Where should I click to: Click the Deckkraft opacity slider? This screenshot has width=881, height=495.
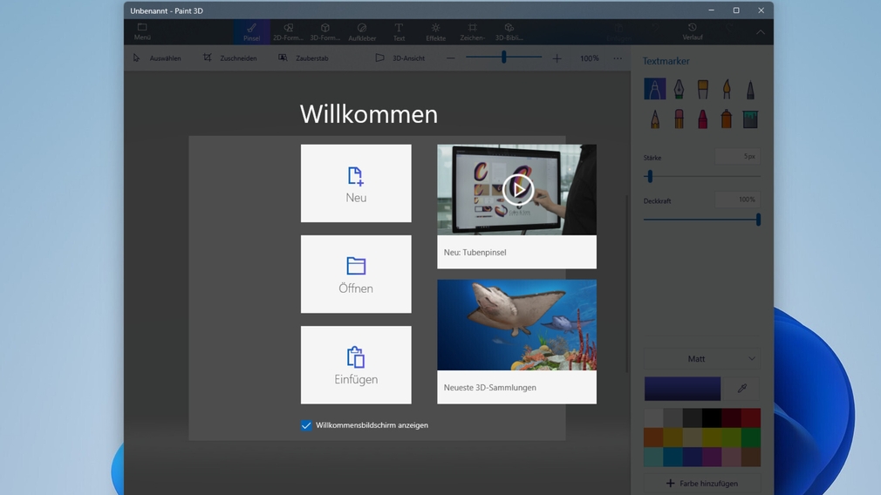(702, 220)
